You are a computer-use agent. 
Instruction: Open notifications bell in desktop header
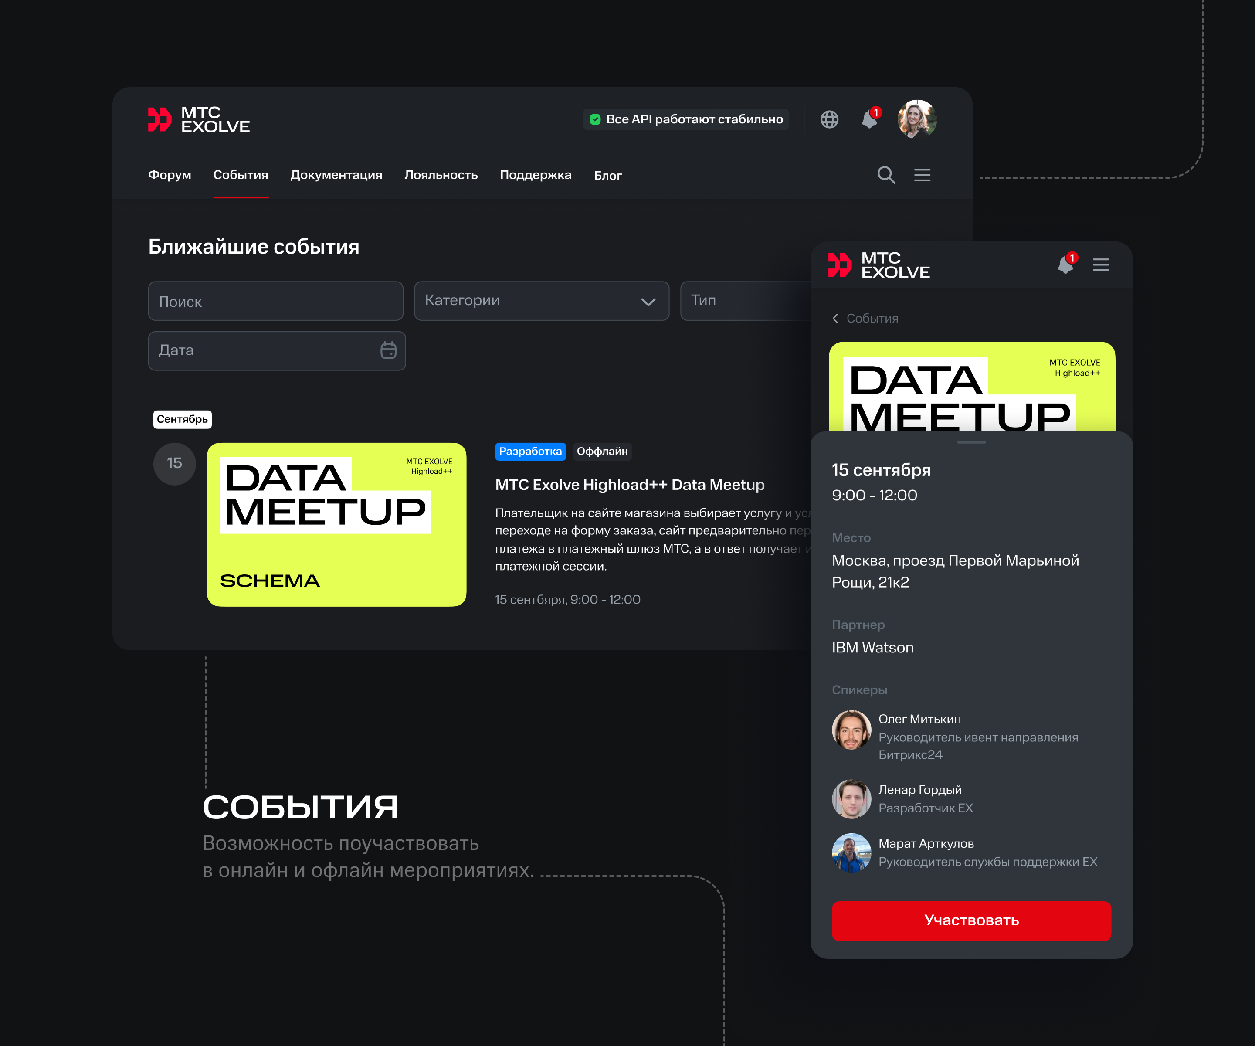click(869, 119)
